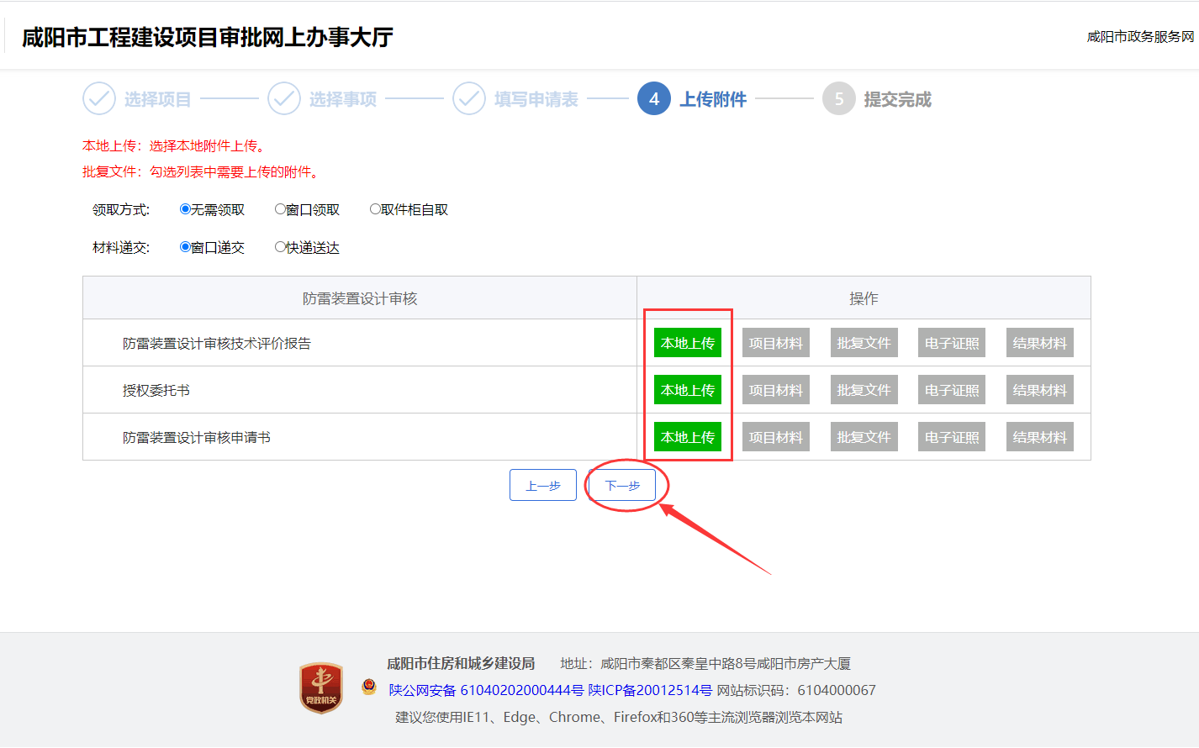Image resolution: width=1199 pixels, height=748 pixels.
Task: Select 窗口递交 for material submission
Action: (185, 247)
